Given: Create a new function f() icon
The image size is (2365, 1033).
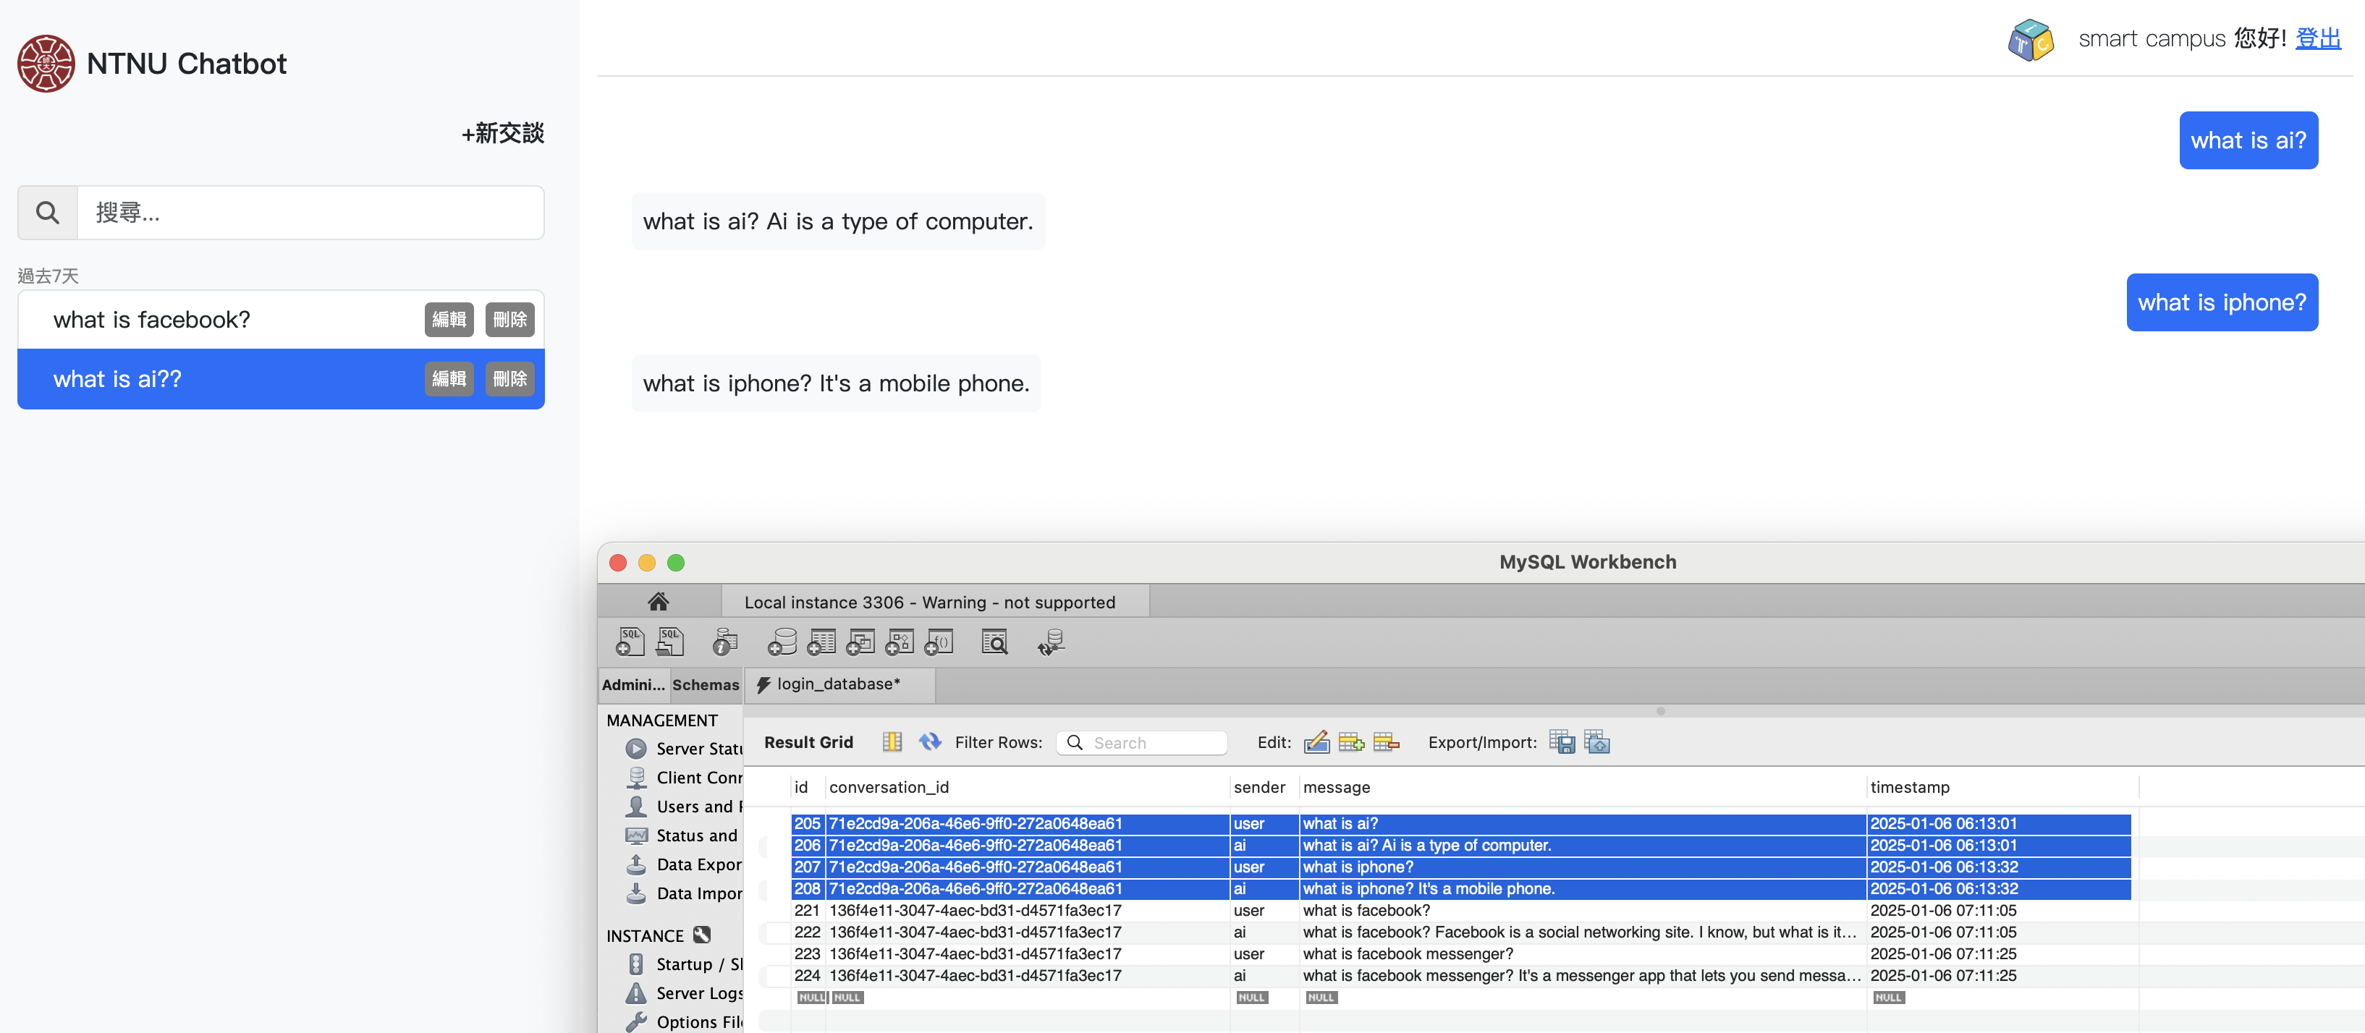Looking at the screenshot, I should tap(939, 642).
